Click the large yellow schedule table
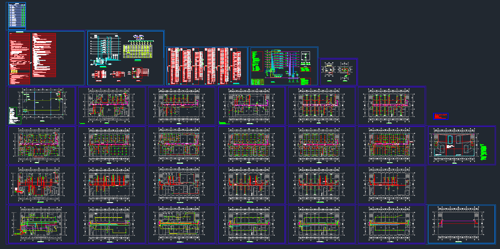Viewport: 500px width, 249px height. click(138, 51)
